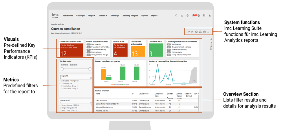The height and width of the screenshot is (130, 282).
Task: Tick the Stefan Gerstner learner checkbox
Action: (x=60, y=106)
